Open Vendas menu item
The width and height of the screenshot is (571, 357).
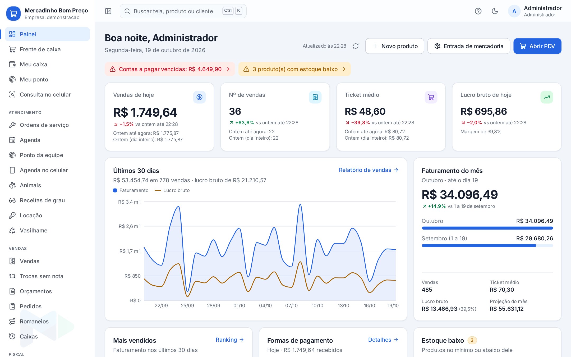[47, 261]
